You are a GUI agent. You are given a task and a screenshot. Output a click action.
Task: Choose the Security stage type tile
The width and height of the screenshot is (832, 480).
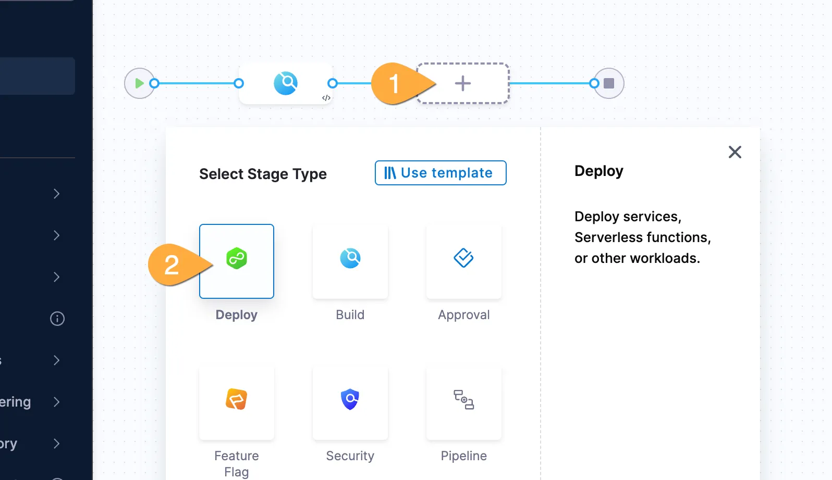coord(350,402)
